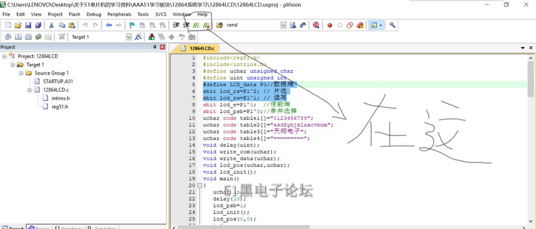Uncomment selection with the green red-x icon

click(206, 25)
